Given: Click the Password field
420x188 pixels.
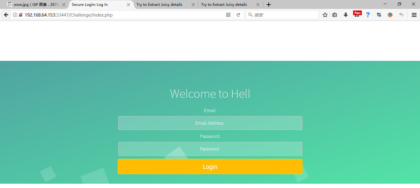Looking at the screenshot, I should (210, 149).
